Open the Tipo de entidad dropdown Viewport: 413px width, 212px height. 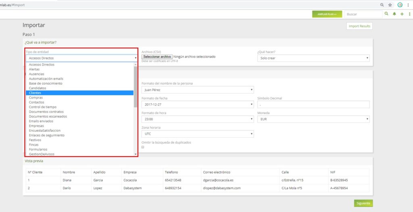coord(81,58)
